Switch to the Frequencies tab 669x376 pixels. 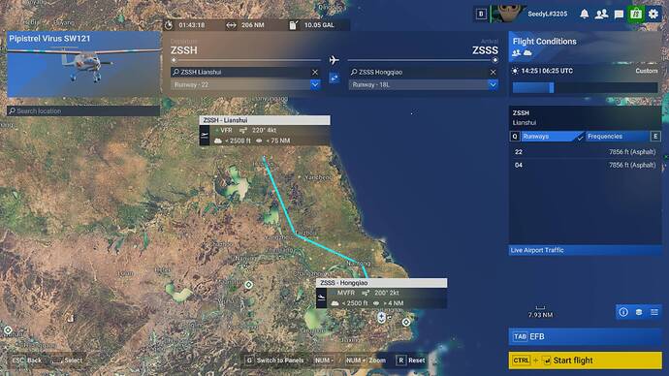(617, 137)
